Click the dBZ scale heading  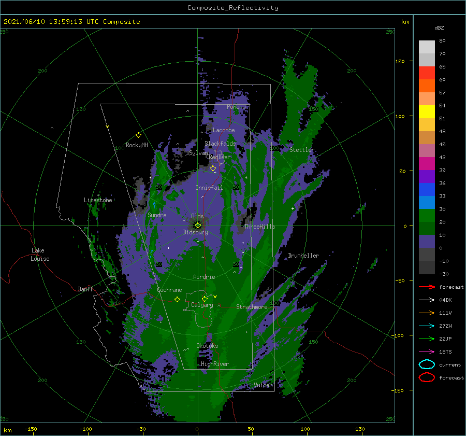pos(439,27)
